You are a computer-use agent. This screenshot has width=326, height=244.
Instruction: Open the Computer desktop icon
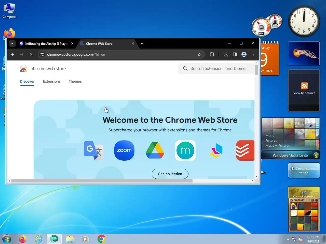pyautogui.click(x=9, y=11)
